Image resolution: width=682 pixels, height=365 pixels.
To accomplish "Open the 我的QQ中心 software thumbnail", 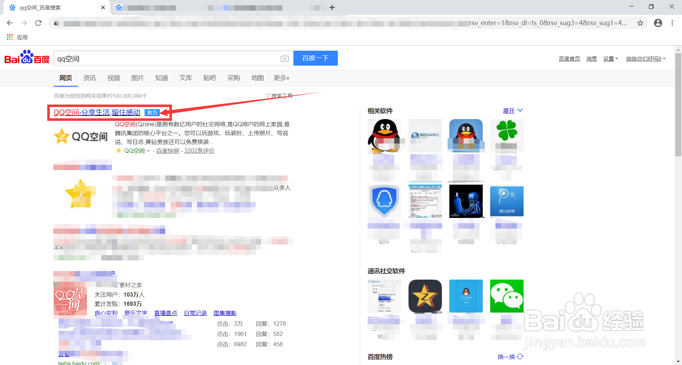I will pyautogui.click(x=425, y=136).
